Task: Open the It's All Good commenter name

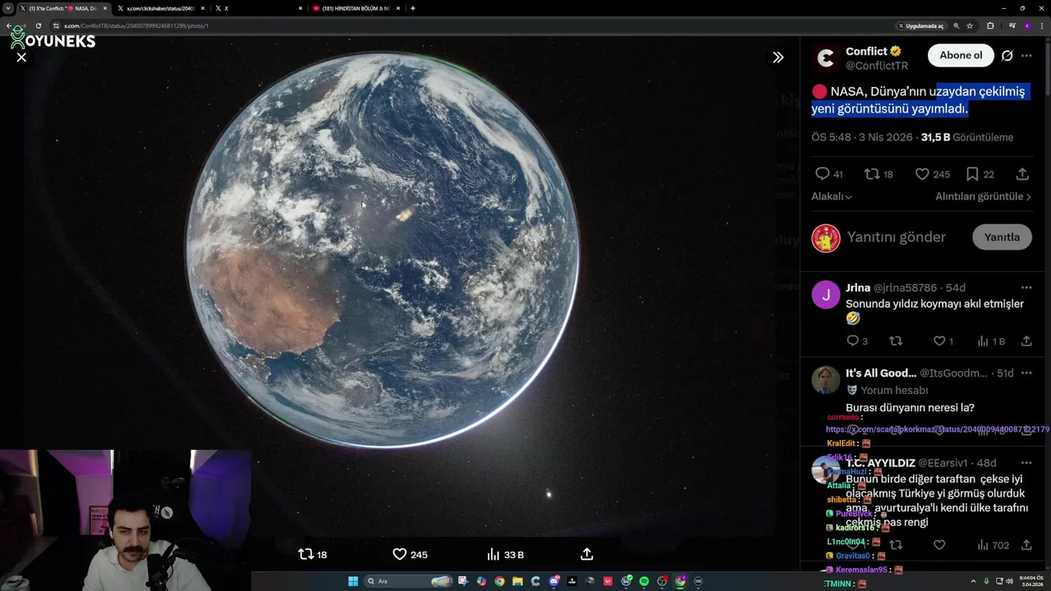Action: coord(881,373)
